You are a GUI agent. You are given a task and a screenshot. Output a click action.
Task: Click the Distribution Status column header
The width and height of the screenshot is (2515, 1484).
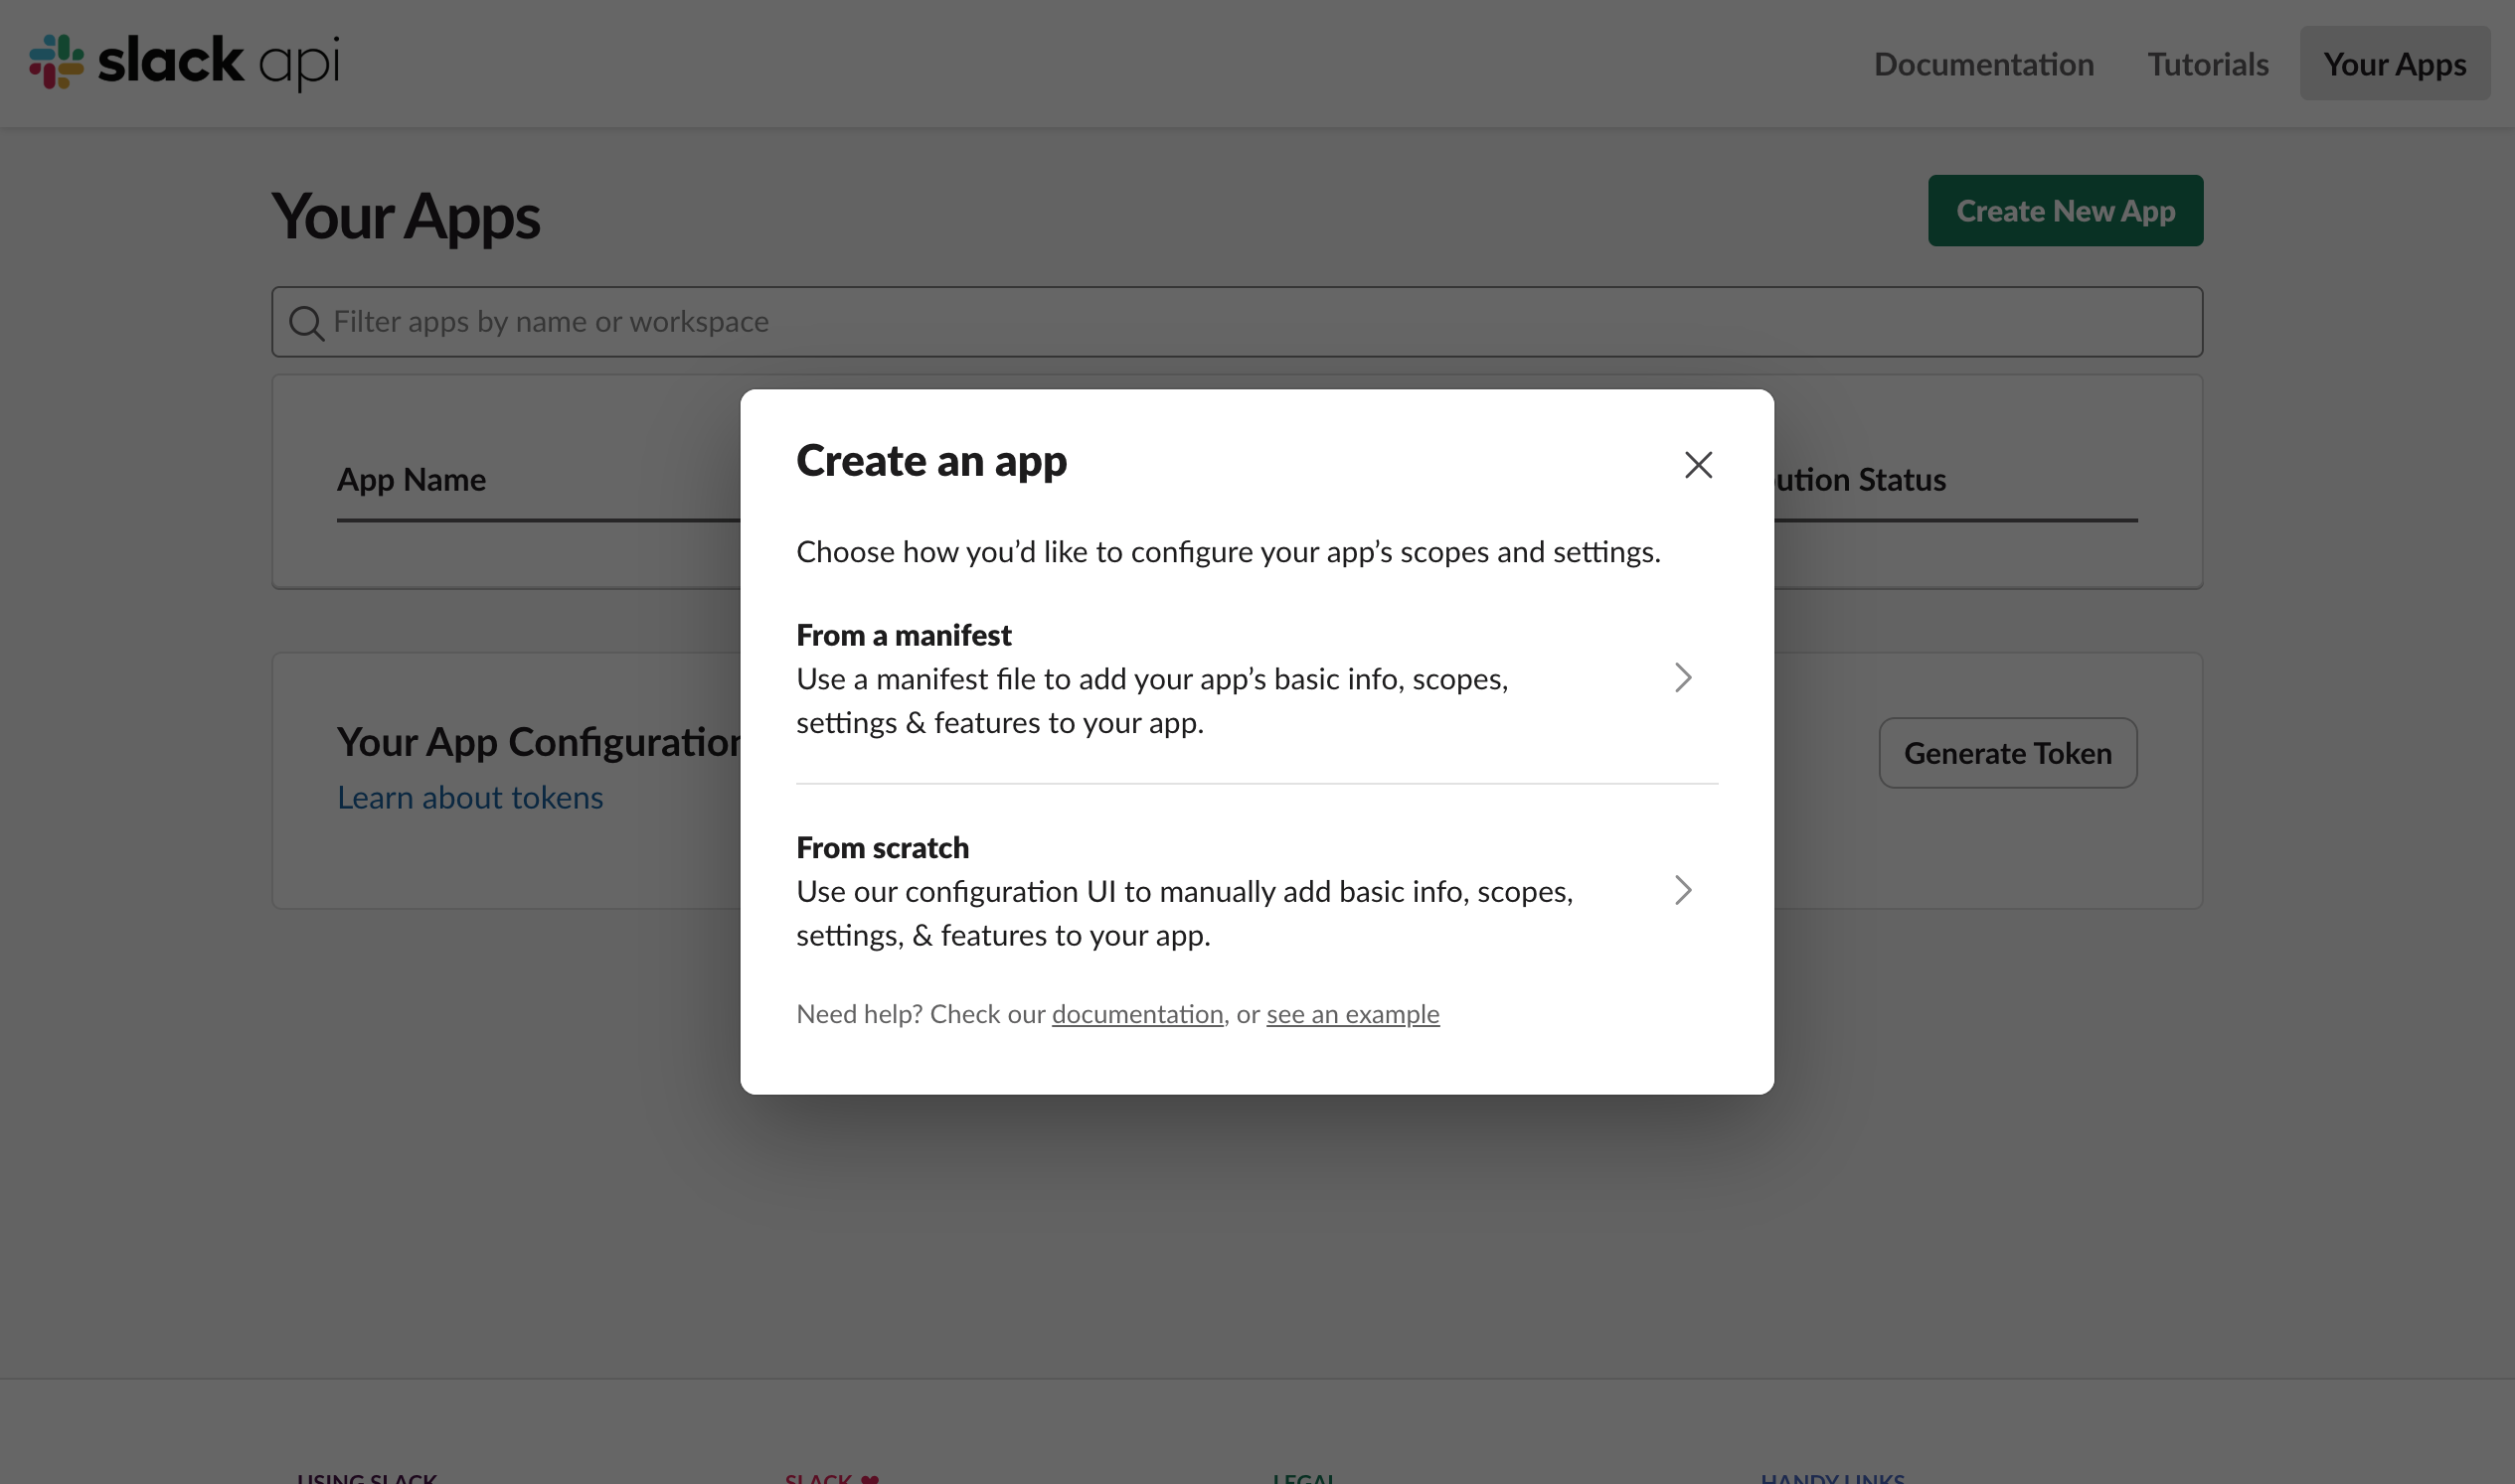[1862, 479]
